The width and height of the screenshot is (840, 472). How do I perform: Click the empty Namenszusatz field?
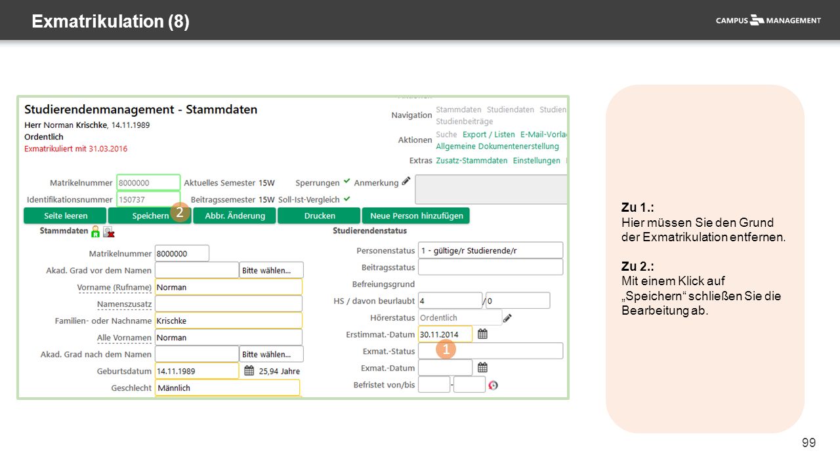(x=228, y=304)
